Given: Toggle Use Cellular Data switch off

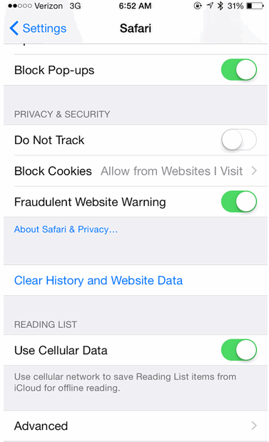Looking at the screenshot, I should (239, 350).
